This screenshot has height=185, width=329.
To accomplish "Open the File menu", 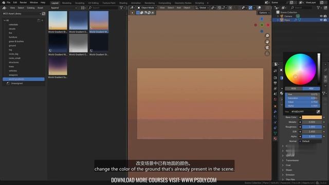I will 8,3.
